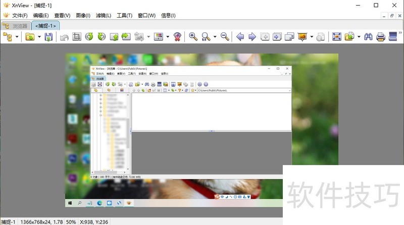This screenshot has width=404, height=225.
Task: Rotate image clockwise with green arrow icon
Action: click(102, 36)
